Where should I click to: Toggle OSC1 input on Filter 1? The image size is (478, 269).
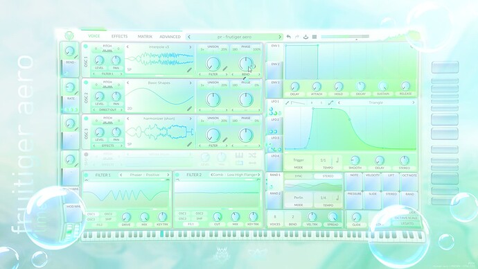[91, 214]
